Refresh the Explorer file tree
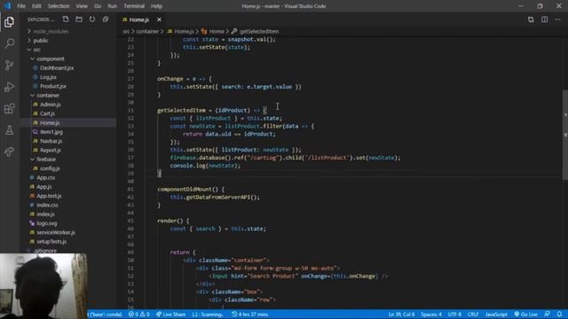568x319 pixels. click(x=92, y=19)
